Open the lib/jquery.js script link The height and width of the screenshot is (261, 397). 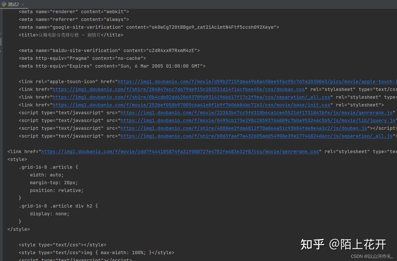258,120
